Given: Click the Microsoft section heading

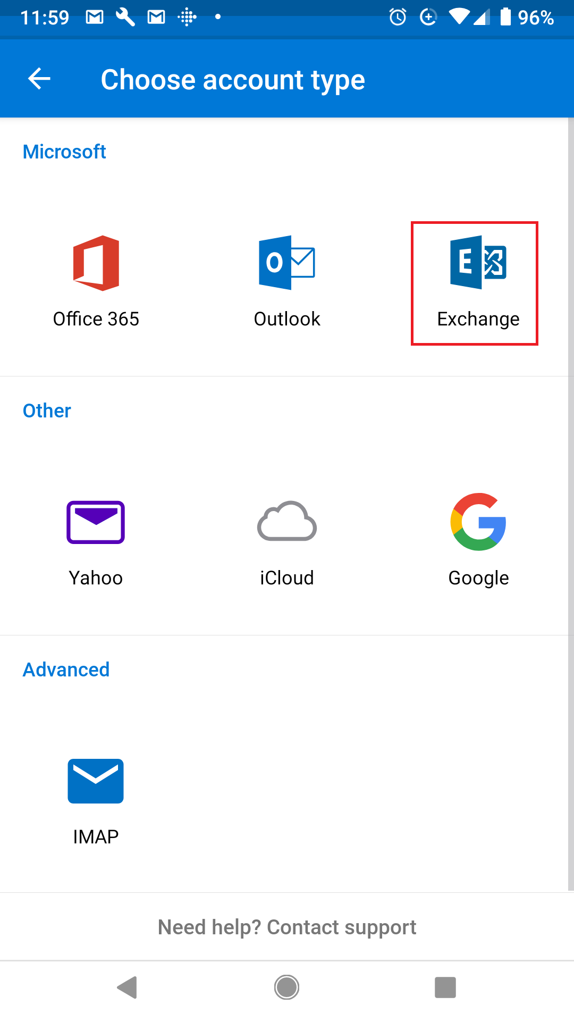Looking at the screenshot, I should [64, 152].
